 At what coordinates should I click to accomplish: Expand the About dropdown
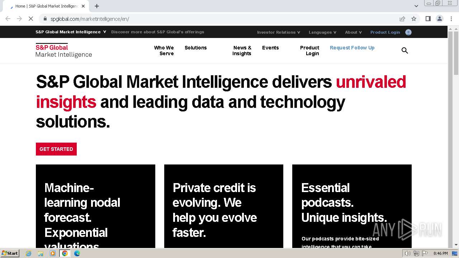click(353, 32)
